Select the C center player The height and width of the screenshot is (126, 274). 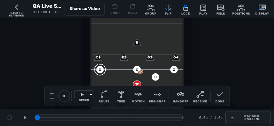point(137,69)
